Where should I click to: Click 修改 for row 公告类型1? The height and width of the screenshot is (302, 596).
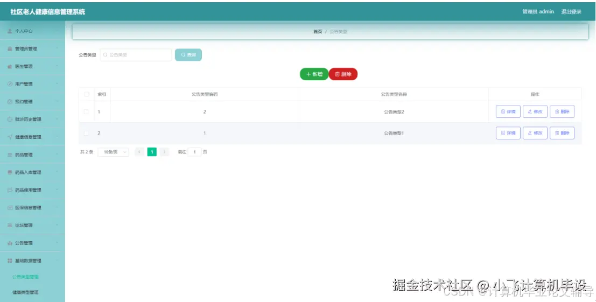tap(535, 133)
